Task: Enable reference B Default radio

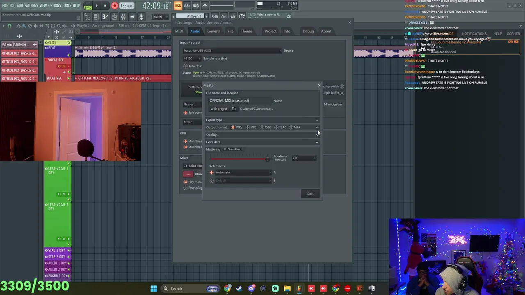Action: click(212, 181)
